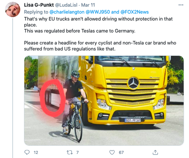Click the Lisa G-Punkt display name

[39, 5]
